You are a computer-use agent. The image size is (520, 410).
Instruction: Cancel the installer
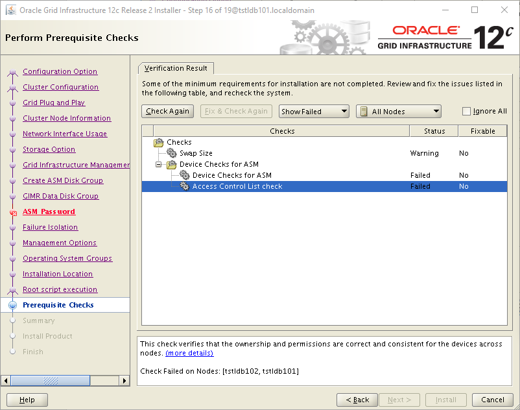tap(493, 400)
